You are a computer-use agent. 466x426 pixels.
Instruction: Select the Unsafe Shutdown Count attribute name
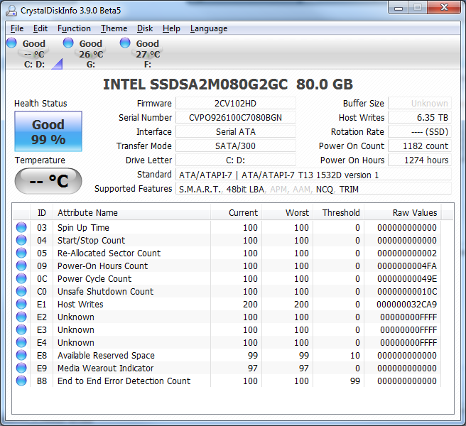click(106, 291)
